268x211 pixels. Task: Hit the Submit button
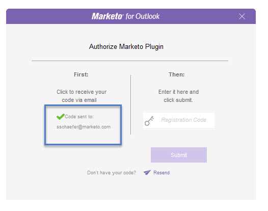[179, 155]
